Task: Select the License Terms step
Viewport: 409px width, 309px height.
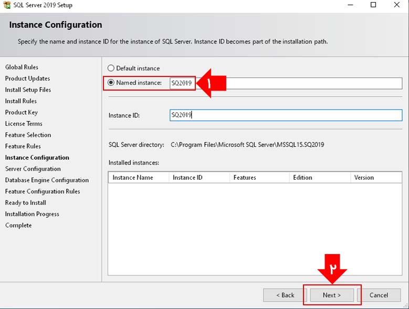Action: click(x=24, y=124)
